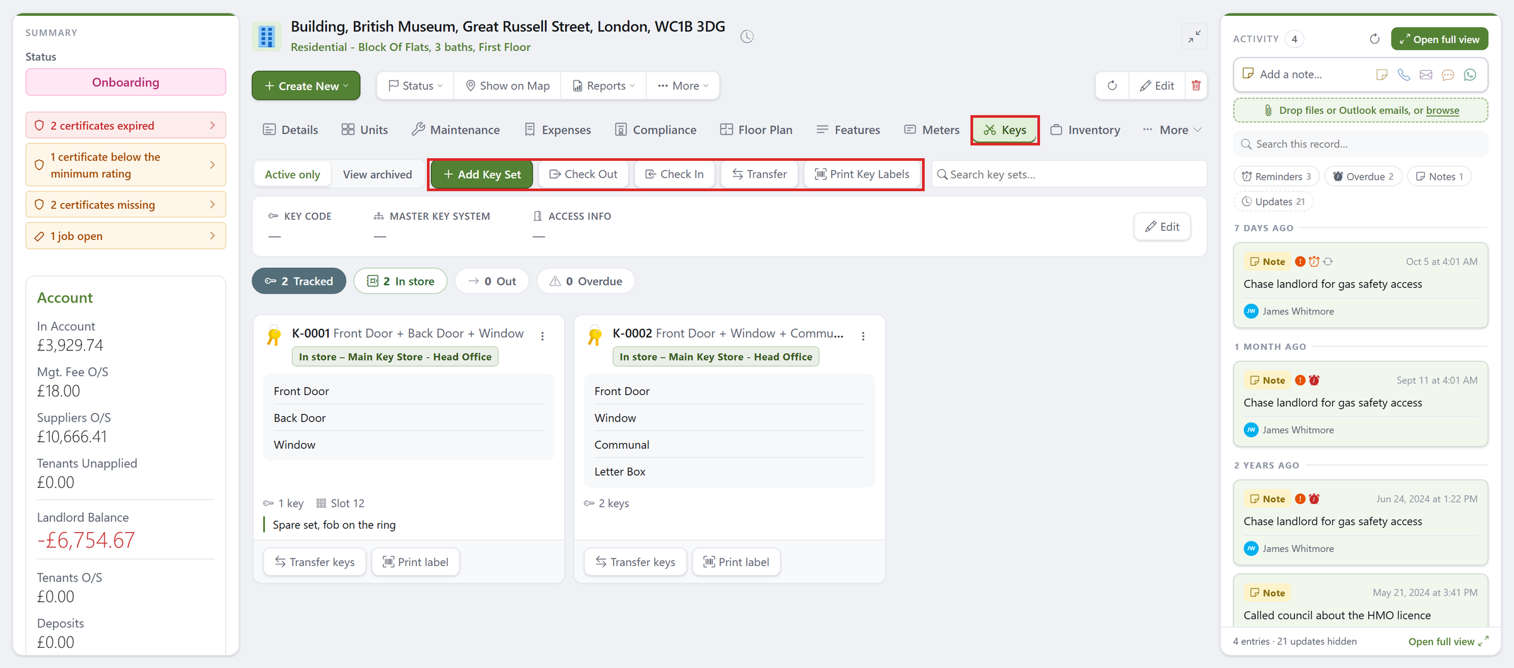
Task: Click Print Key Labels button
Action: (862, 175)
